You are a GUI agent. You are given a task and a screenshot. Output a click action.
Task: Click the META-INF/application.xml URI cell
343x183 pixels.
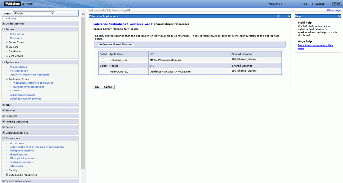coord(190,60)
